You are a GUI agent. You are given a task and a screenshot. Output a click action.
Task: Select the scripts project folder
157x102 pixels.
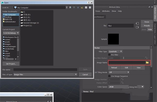7,56
